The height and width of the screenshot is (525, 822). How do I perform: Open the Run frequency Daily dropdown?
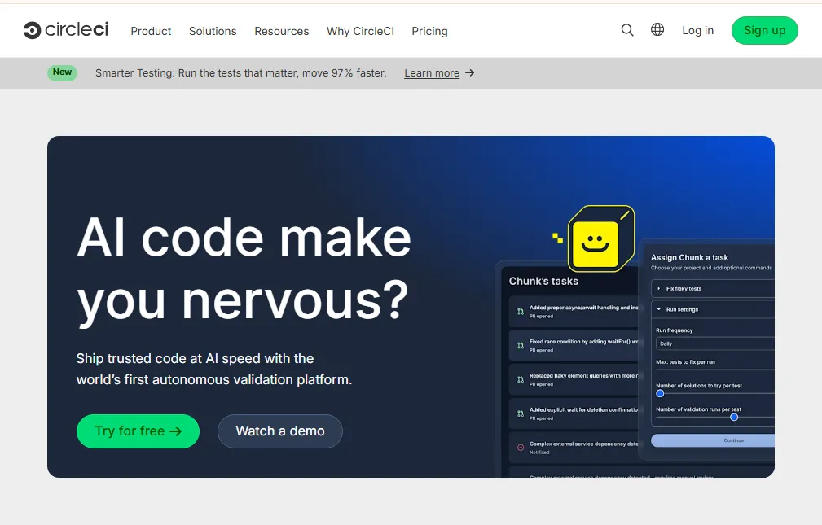tap(715, 343)
